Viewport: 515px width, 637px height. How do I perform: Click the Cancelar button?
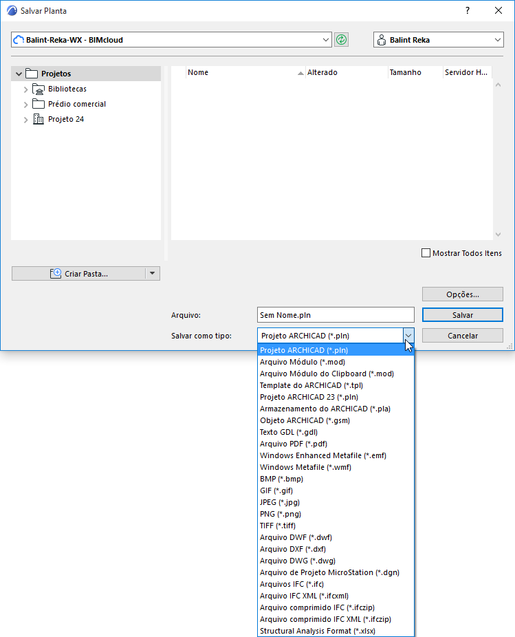[x=463, y=336]
